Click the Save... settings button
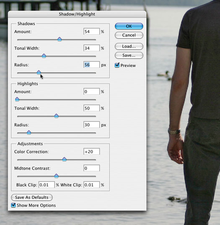 click(x=129, y=55)
